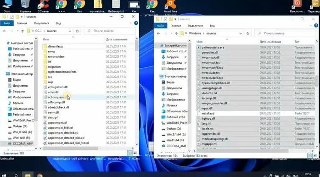The width and height of the screenshot is (320, 177).
Task: Open Вид tab in left window
Action: (x=59, y=23)
